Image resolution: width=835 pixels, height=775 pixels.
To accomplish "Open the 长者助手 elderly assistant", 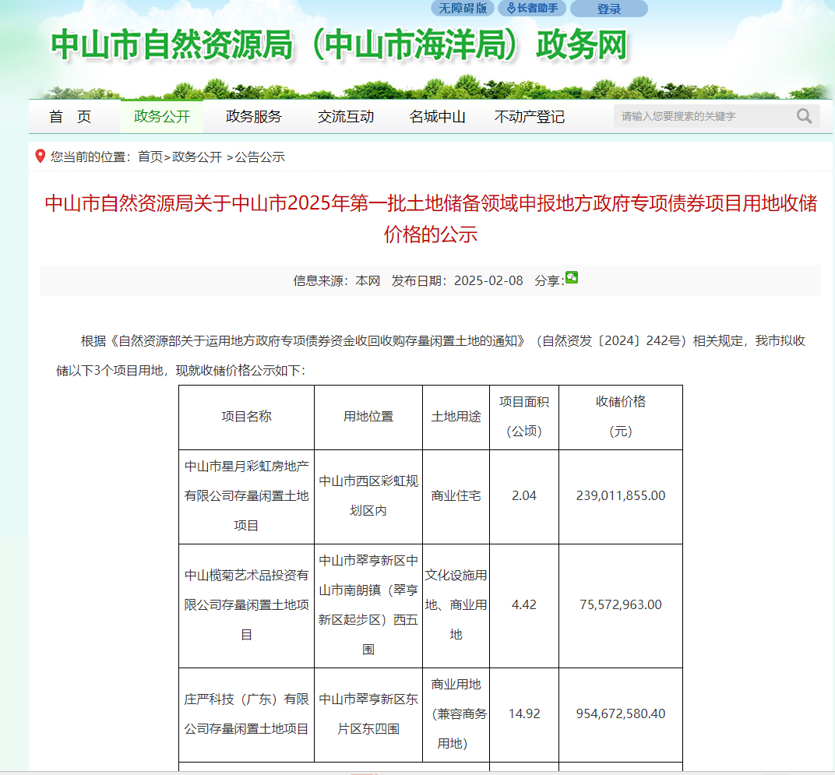I will tap(531, 8).
